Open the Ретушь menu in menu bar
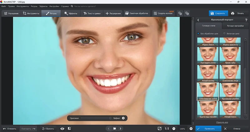Image resolution: width=250 pixels, height=132 pixels. 34,6
